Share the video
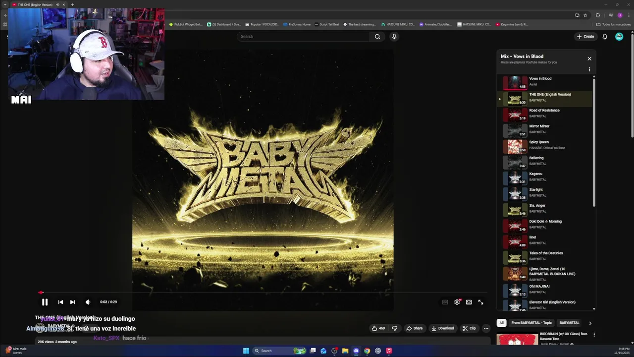 pos(415,328)
